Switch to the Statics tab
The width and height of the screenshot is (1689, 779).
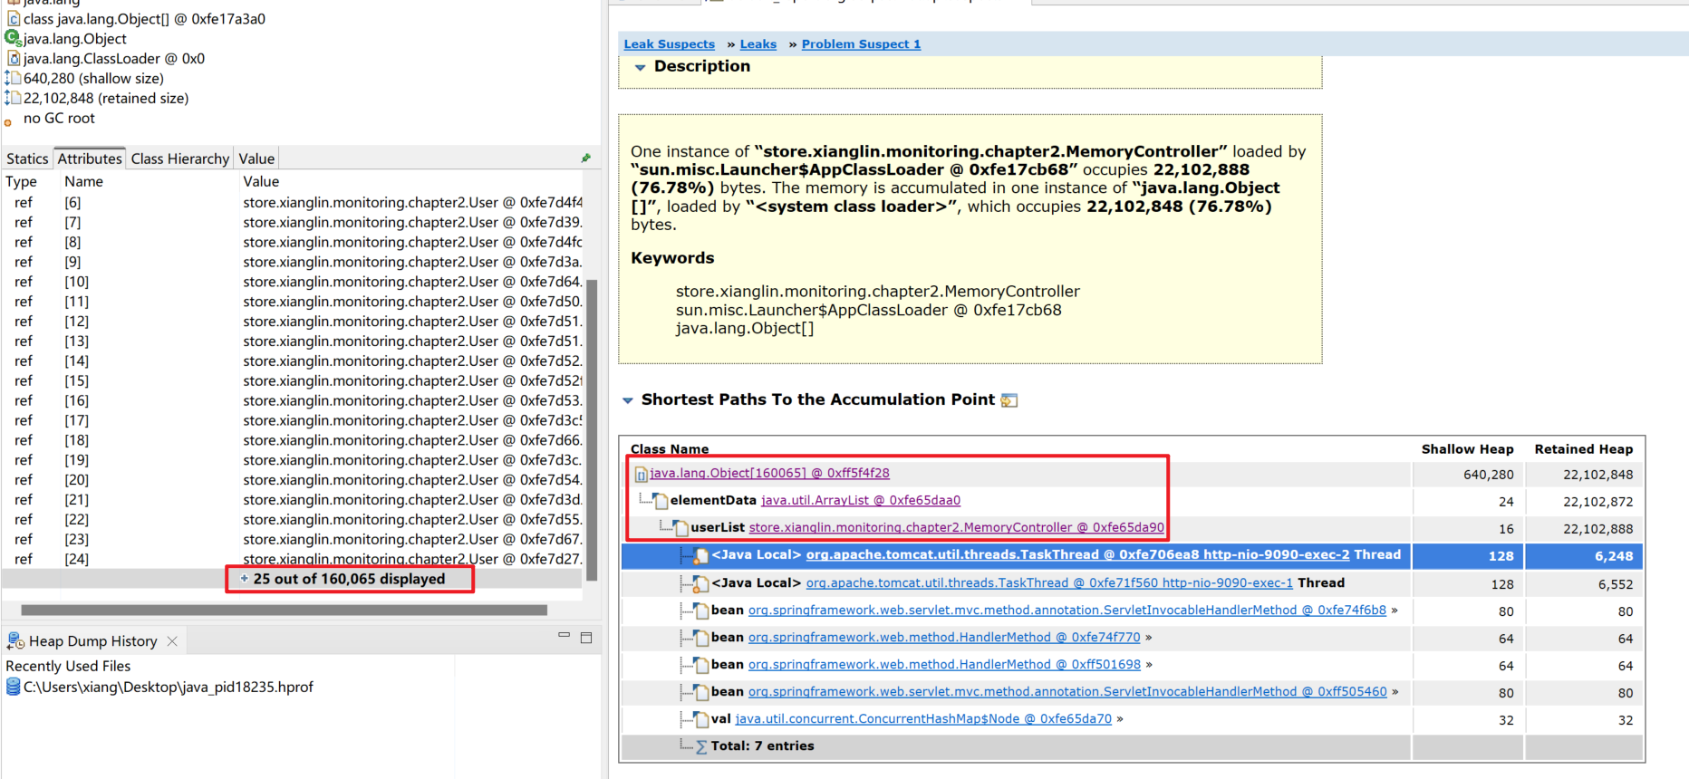pos(27,159)
